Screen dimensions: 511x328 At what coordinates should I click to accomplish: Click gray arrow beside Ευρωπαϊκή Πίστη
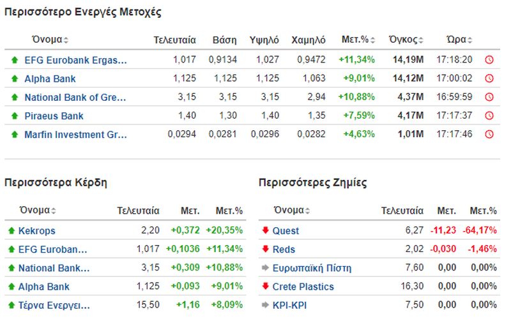[265, 268]
